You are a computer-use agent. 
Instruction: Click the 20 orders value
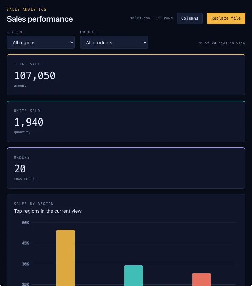point(20,169)
